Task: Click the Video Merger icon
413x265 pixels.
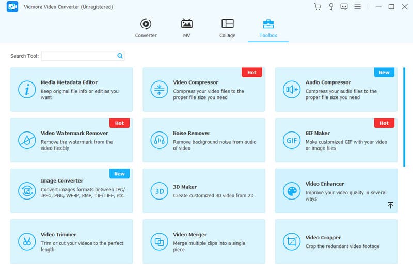Action: 158,241
